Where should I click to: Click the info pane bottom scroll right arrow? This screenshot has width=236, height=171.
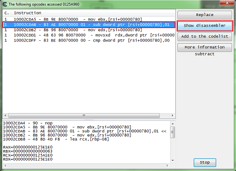(x=167, y=165)
